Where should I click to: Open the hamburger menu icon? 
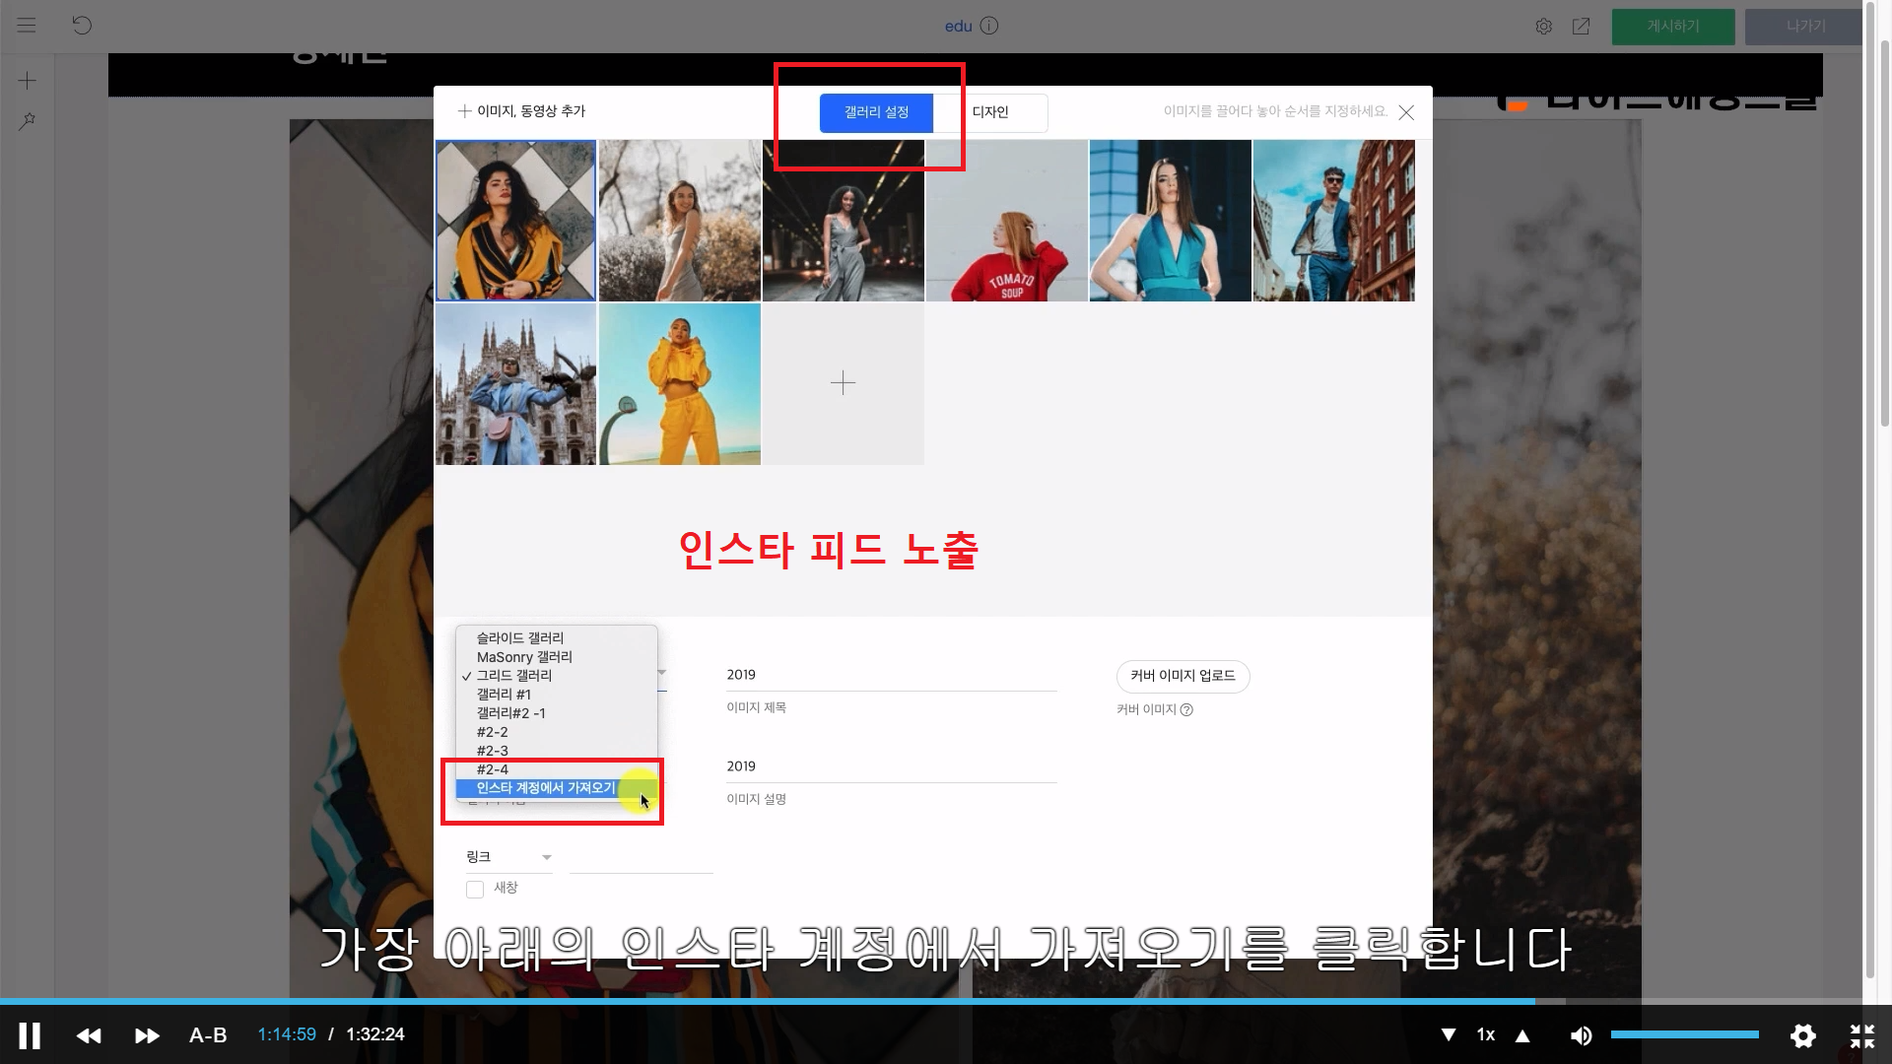pyautogui.click(x=27, y=26)
